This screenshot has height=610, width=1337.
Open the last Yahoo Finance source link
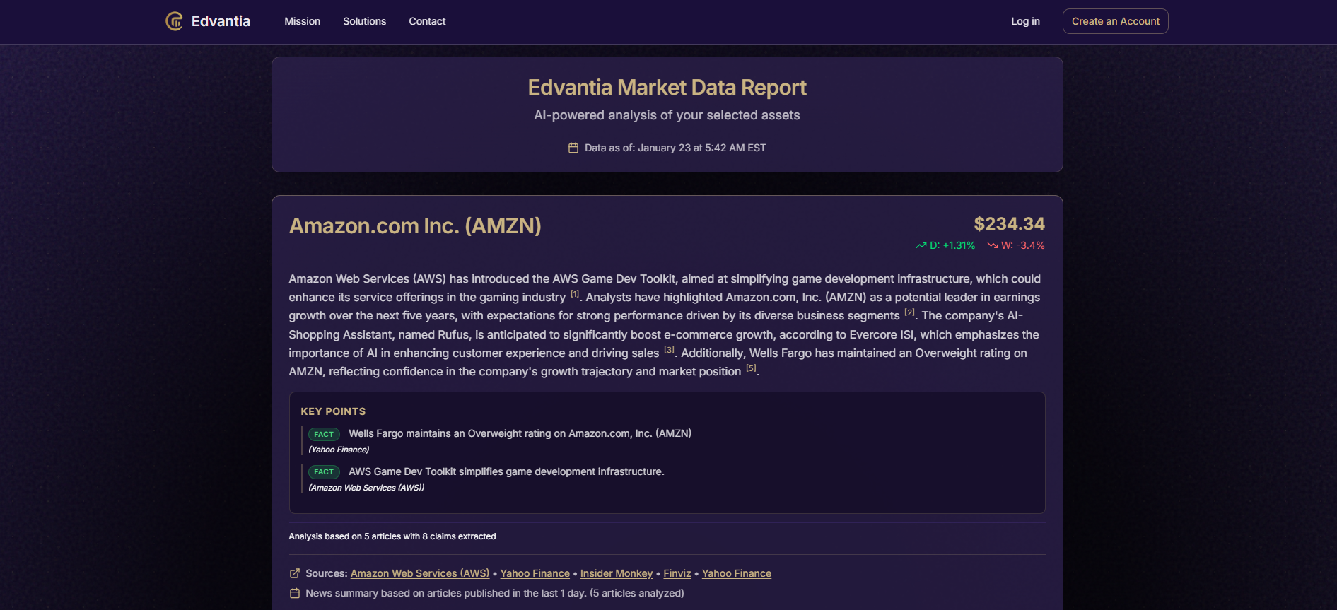(x=737, y=573)
